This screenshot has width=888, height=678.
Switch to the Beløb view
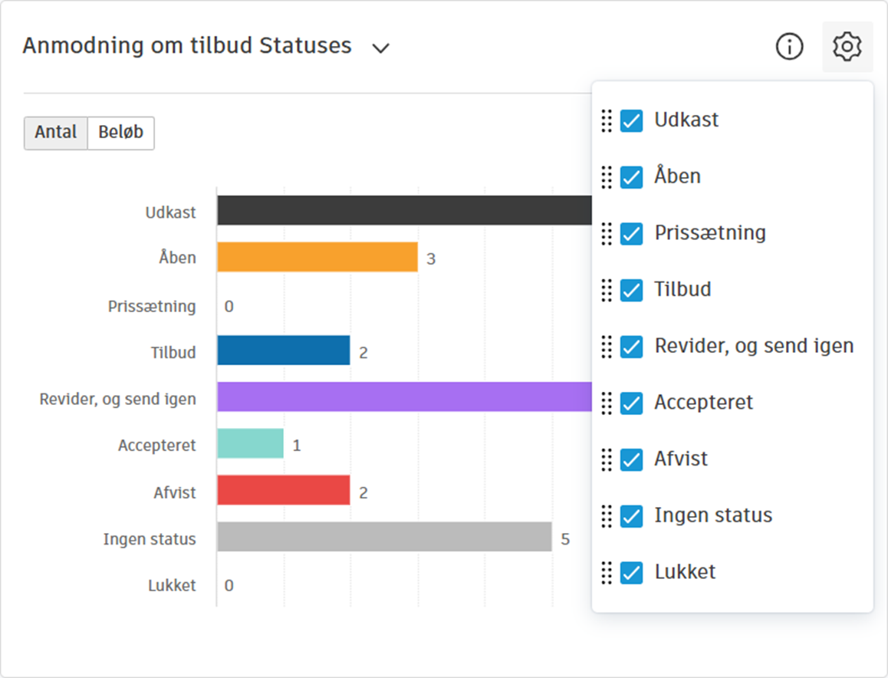(x=120, y=133)
